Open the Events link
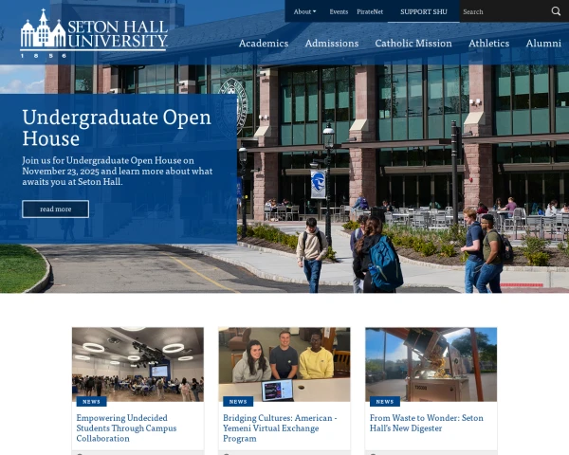Image resolution: width=569 pixels, height=455 pixels. tap(339, 11)
